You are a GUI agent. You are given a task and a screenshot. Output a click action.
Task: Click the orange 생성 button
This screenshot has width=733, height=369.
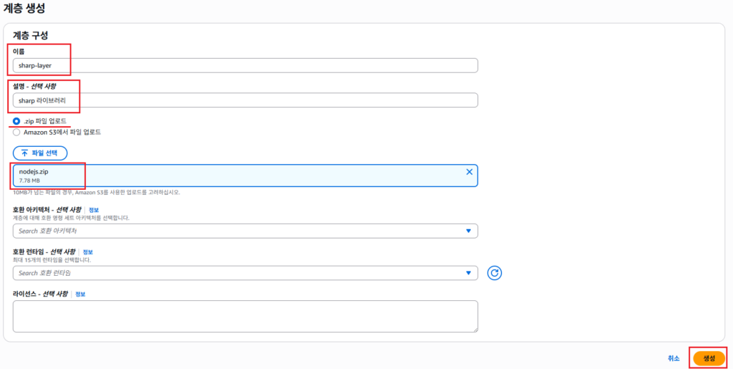pyautogui.click(x=709, y=358)
